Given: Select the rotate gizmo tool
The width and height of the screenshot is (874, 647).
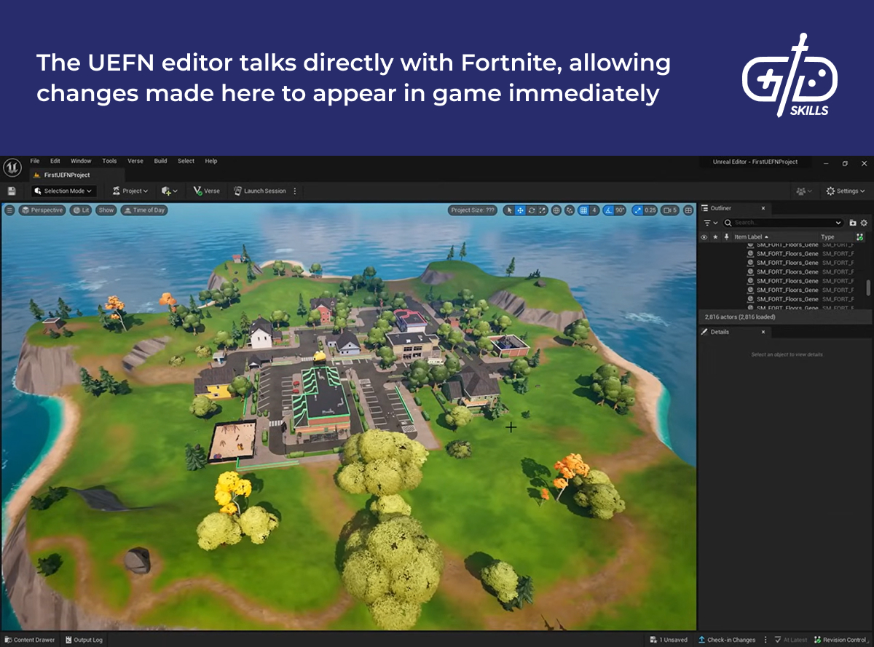Looking at the screenshot, I should (532, 210).
